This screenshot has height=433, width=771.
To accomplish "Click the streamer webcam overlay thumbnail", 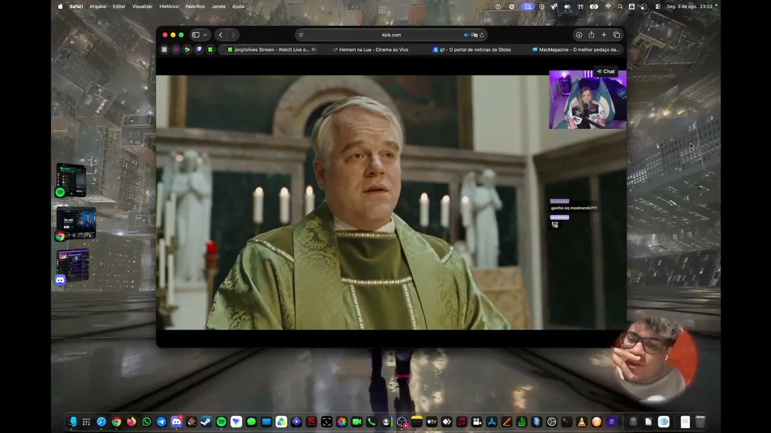I will click(x=587, y=100).
